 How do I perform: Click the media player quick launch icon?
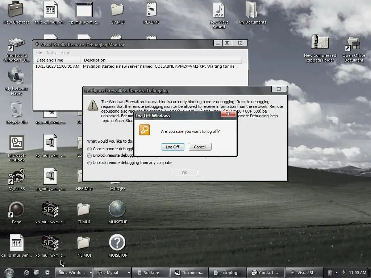tap(47, 273)
